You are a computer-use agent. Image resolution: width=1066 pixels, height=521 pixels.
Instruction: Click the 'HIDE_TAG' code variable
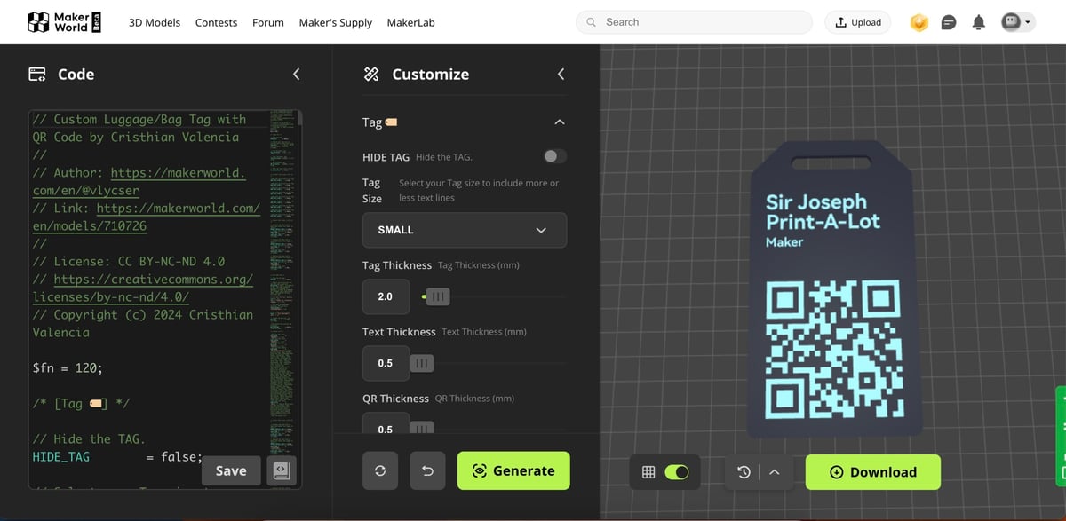point(60,457)
